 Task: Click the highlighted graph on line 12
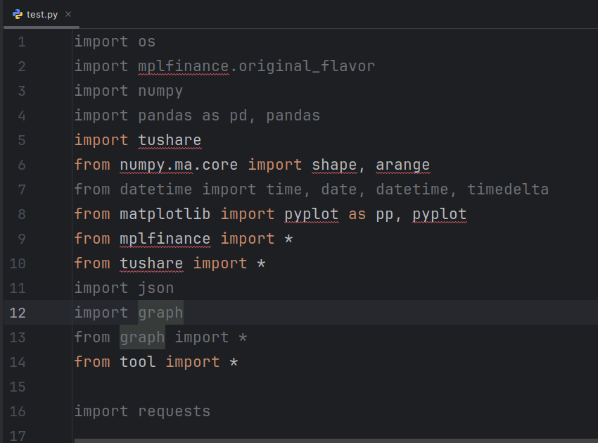coord(160,312)
